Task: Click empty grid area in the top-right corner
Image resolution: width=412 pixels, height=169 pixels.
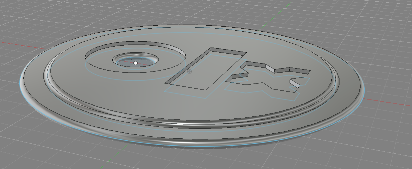Action: [385, 13]
